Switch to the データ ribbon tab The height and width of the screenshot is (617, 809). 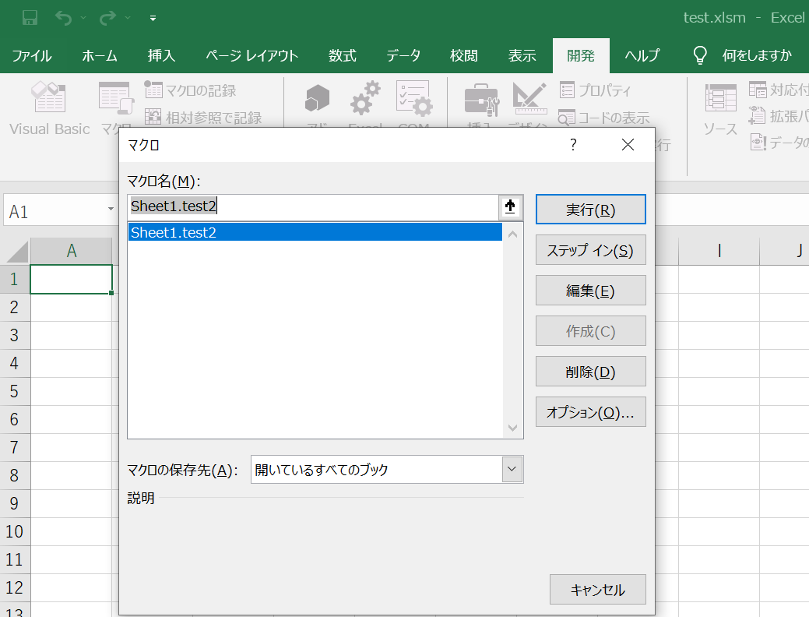click(x=403, y=55)
